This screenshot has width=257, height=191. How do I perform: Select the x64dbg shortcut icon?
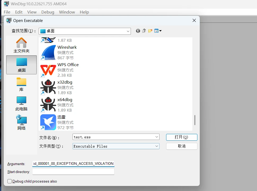tap(48, 105)
